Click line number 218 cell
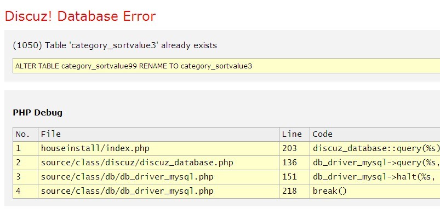The height and width of the screenshot is (214, 440). 294,191
